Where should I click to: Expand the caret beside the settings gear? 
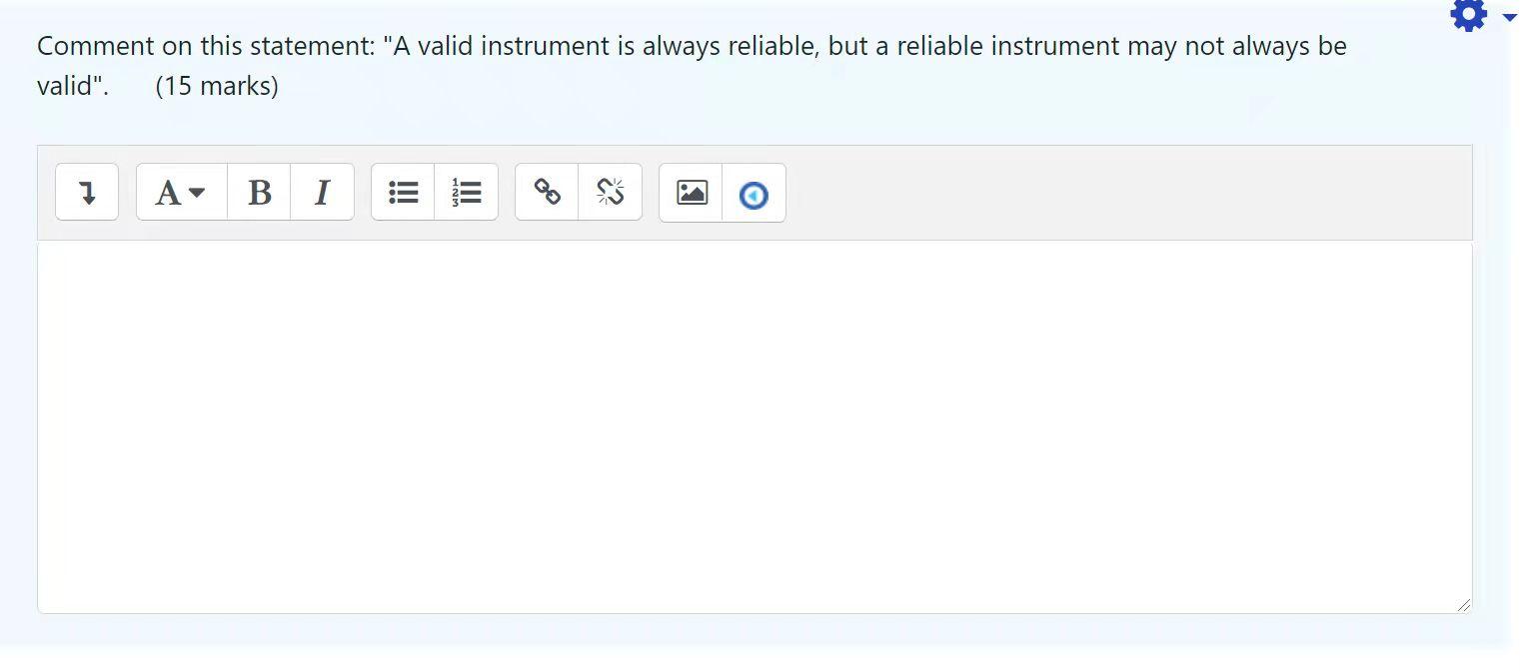(1509, 18)
